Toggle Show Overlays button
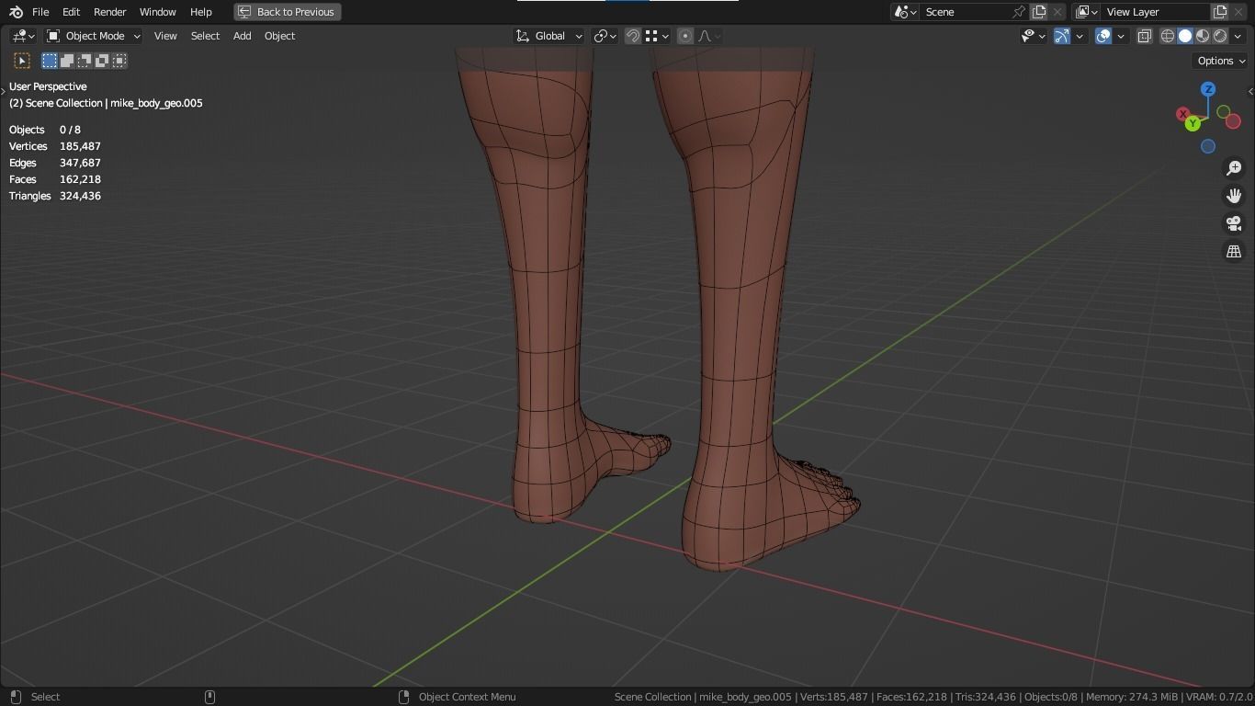The width and height of the screenshot is (1255, 706). click(1103, 36)
